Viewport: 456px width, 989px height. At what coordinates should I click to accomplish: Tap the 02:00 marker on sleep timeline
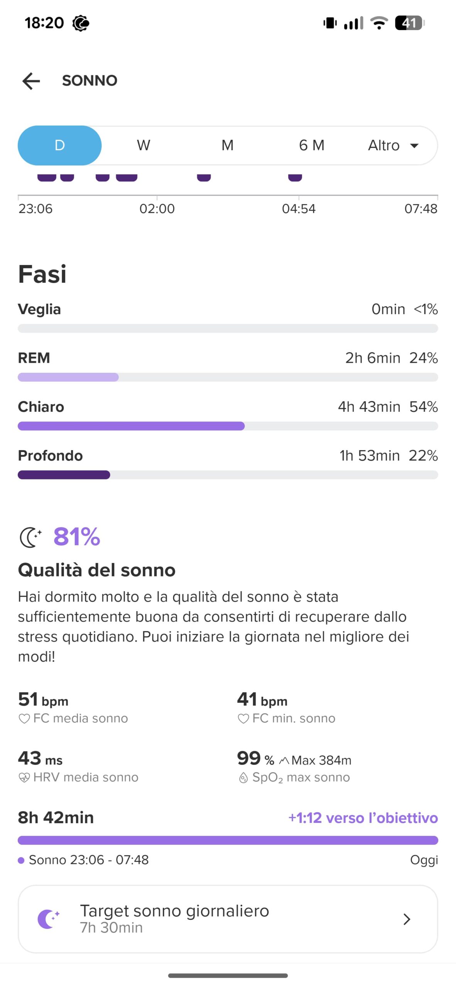pyautogui.click(x=157, y=209)
